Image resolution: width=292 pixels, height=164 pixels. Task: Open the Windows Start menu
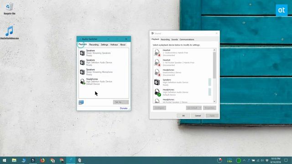[x=5, y=160]
